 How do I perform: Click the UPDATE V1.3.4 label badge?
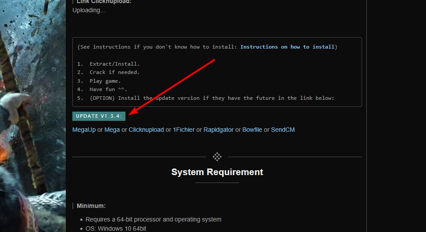99,116
